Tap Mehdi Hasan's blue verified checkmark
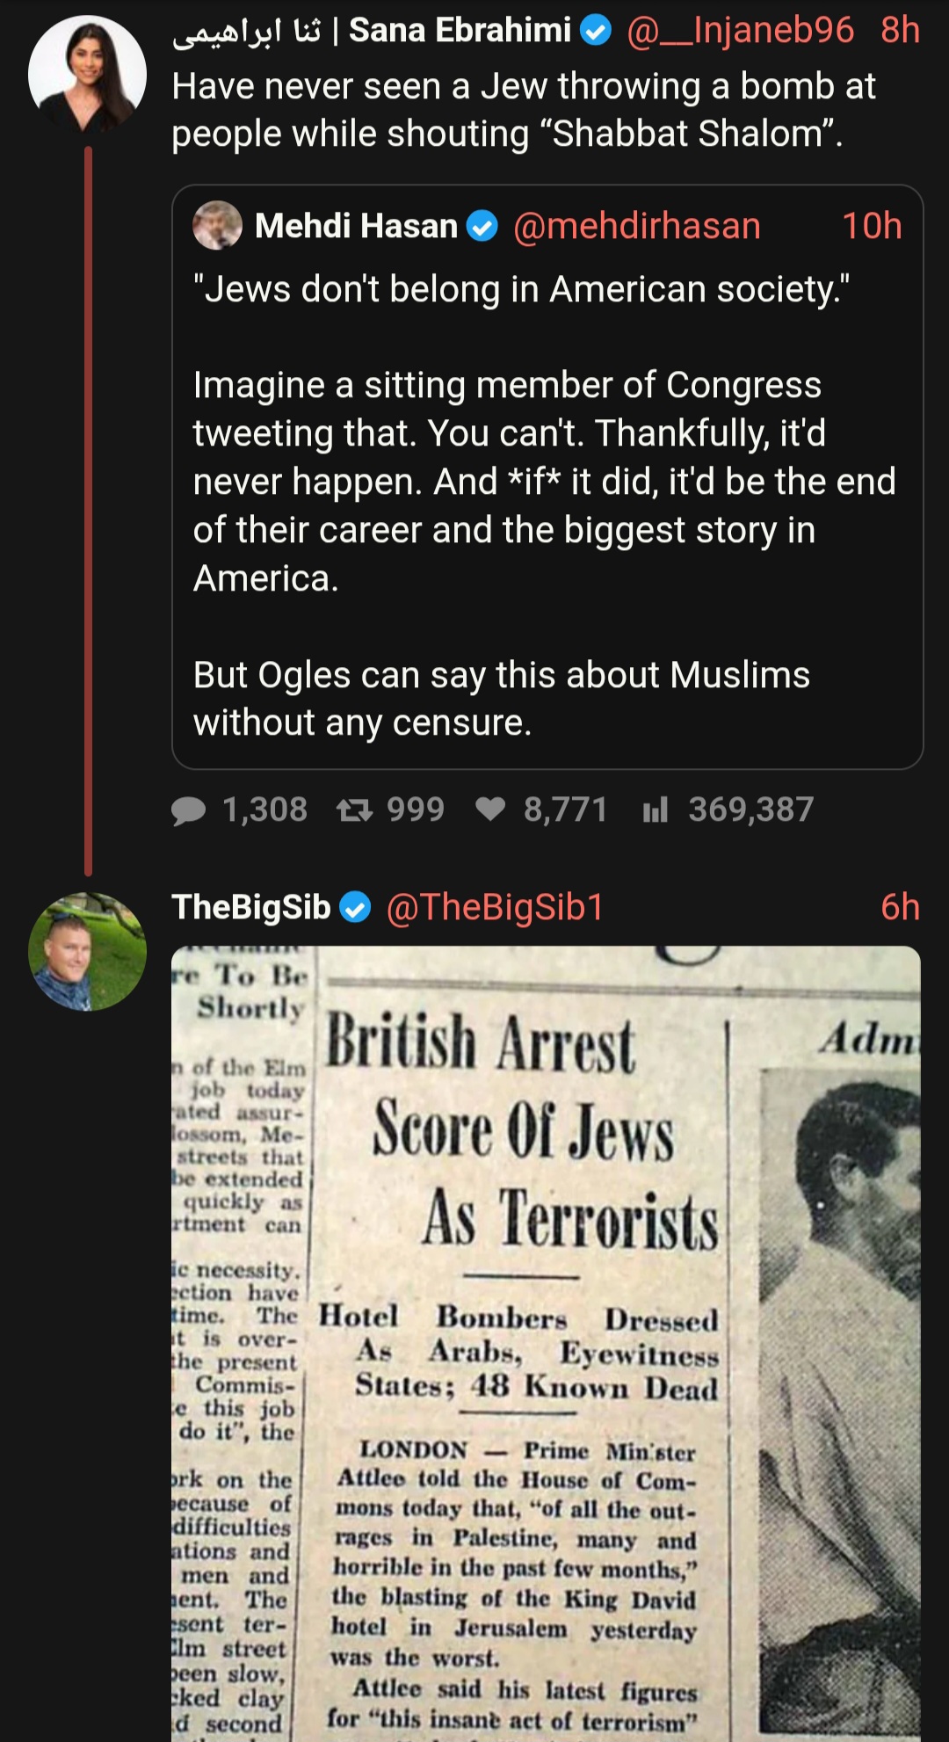Image resolution: width=949 pixels, height=1742 pixels. point(482,227)
